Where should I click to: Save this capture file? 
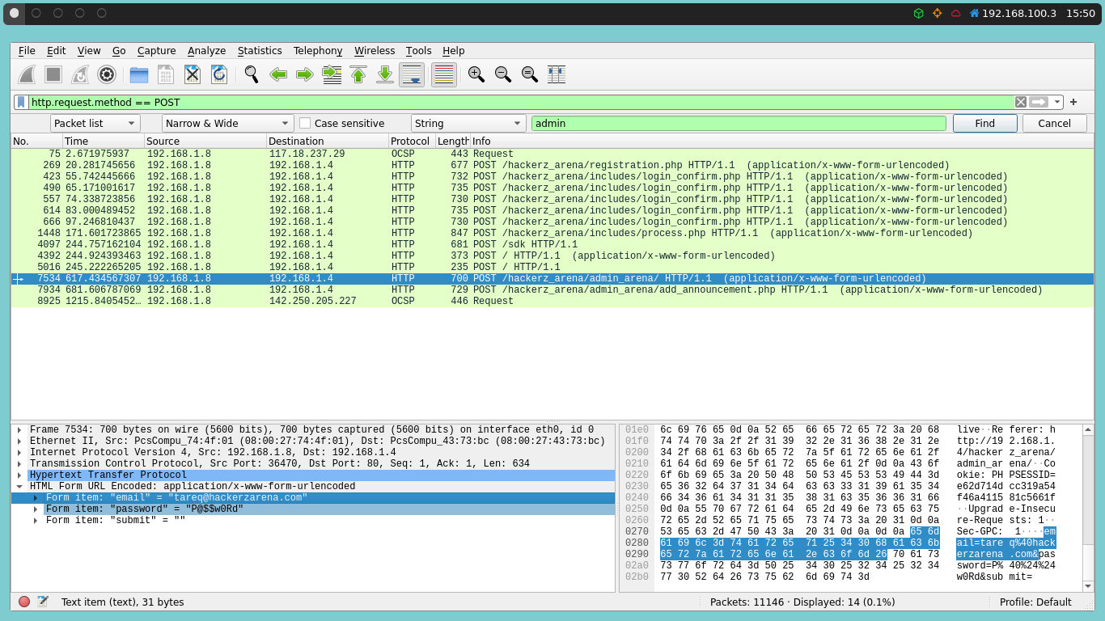166,74
